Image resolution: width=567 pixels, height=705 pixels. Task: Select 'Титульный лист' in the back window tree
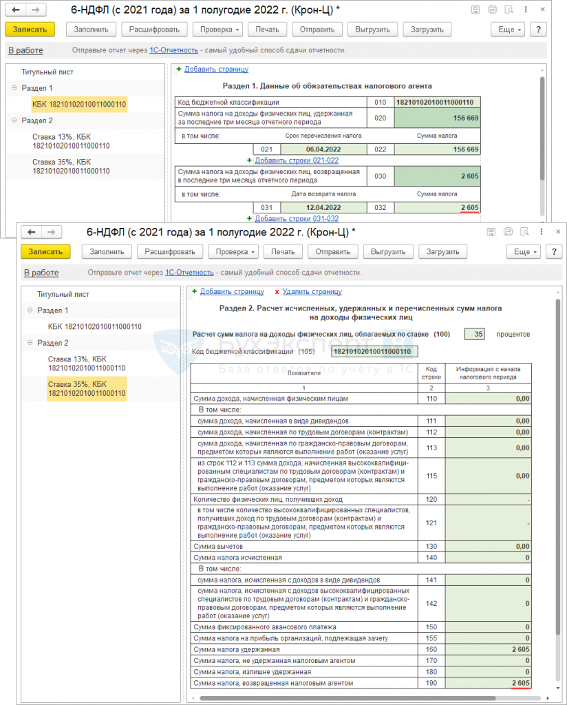[x=47, y=72]
